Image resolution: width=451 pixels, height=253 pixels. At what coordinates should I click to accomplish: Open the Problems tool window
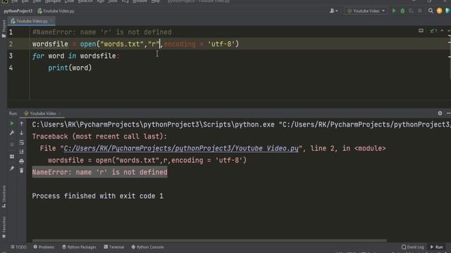tap(44, 247)
